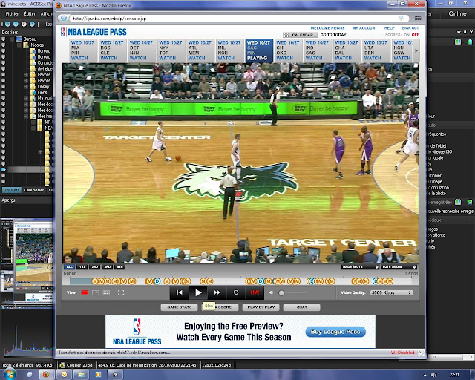Screen dimensions: 475x380
Task: Toggle easy-select marker beside Nicolas row
Action: [x=3, y=45]
